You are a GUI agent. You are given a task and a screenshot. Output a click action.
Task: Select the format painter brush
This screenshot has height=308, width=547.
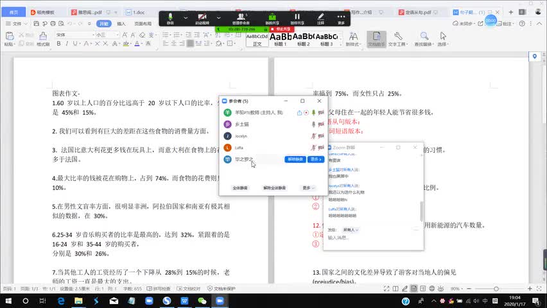click(x=43, y=38)
